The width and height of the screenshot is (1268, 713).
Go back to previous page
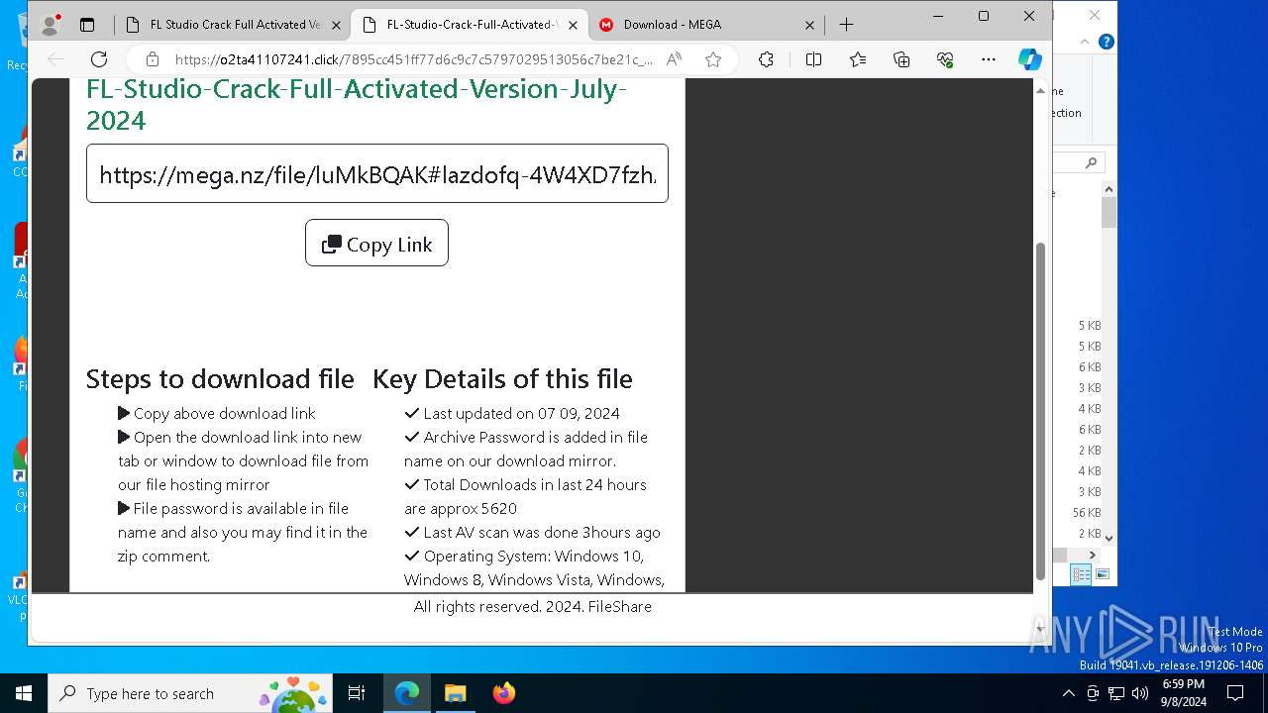pos(55,59)
